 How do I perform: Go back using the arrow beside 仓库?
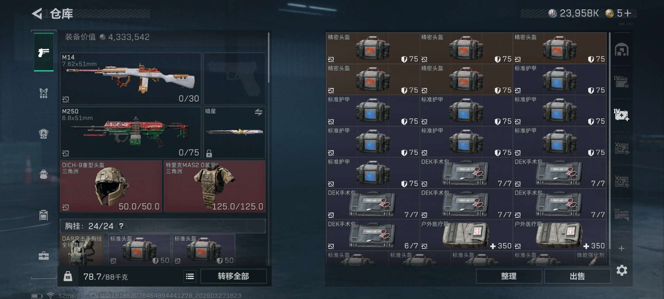pos(37,14)
